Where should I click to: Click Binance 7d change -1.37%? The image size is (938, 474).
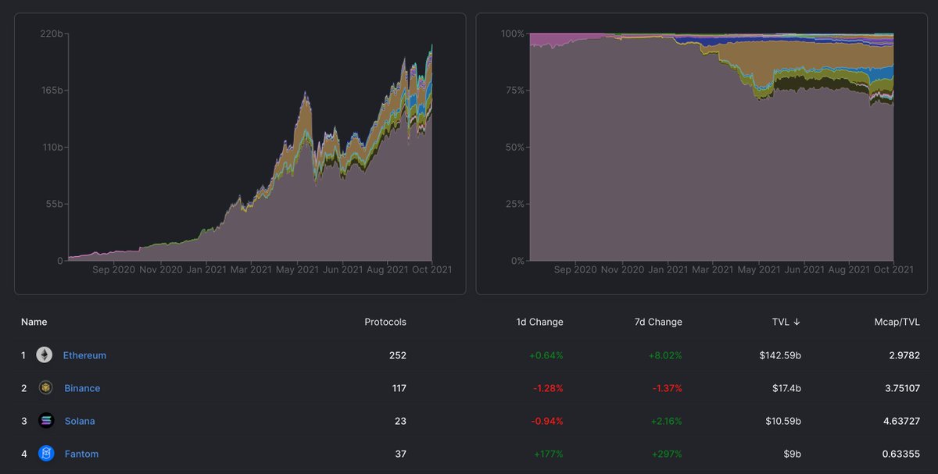pos(667,388)
